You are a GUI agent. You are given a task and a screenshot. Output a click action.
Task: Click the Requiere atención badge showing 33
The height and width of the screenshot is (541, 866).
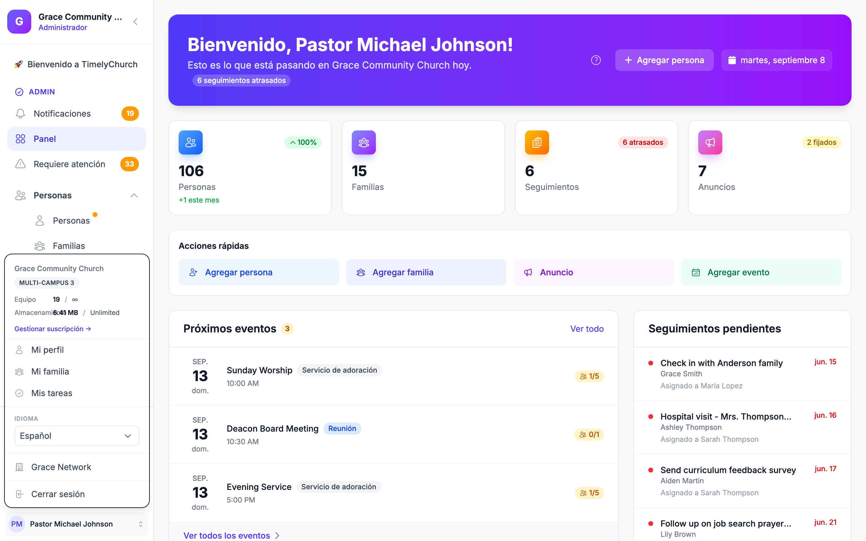pyautogui.click(x=130, y=164)
